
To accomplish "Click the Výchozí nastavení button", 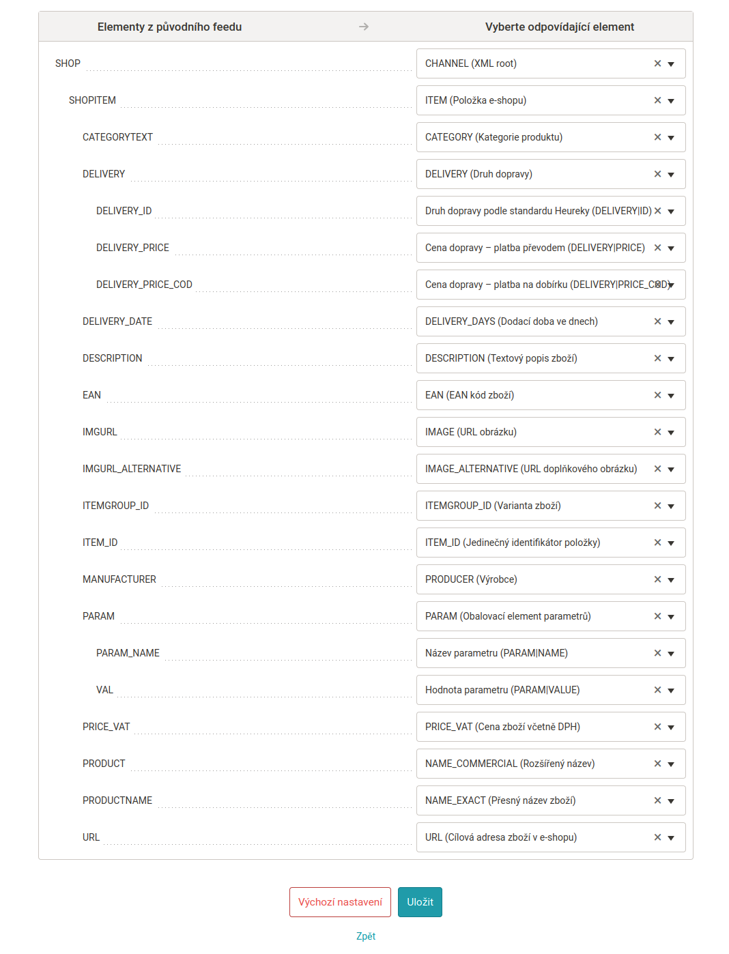I will click(x=340, y=902).
